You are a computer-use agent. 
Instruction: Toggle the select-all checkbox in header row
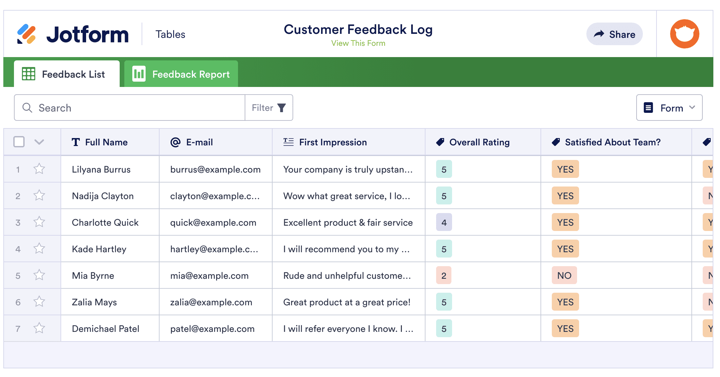click(x=19, y=142)
